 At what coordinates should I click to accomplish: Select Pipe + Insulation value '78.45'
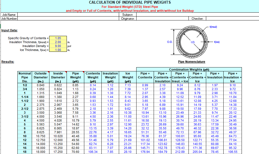[x=215, y=152]
